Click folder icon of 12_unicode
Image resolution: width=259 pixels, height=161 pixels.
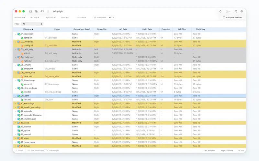point(19,111)
